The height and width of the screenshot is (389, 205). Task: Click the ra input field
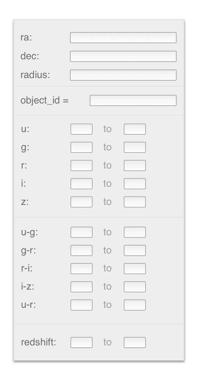pyautogui.click(x=123, y=38)
